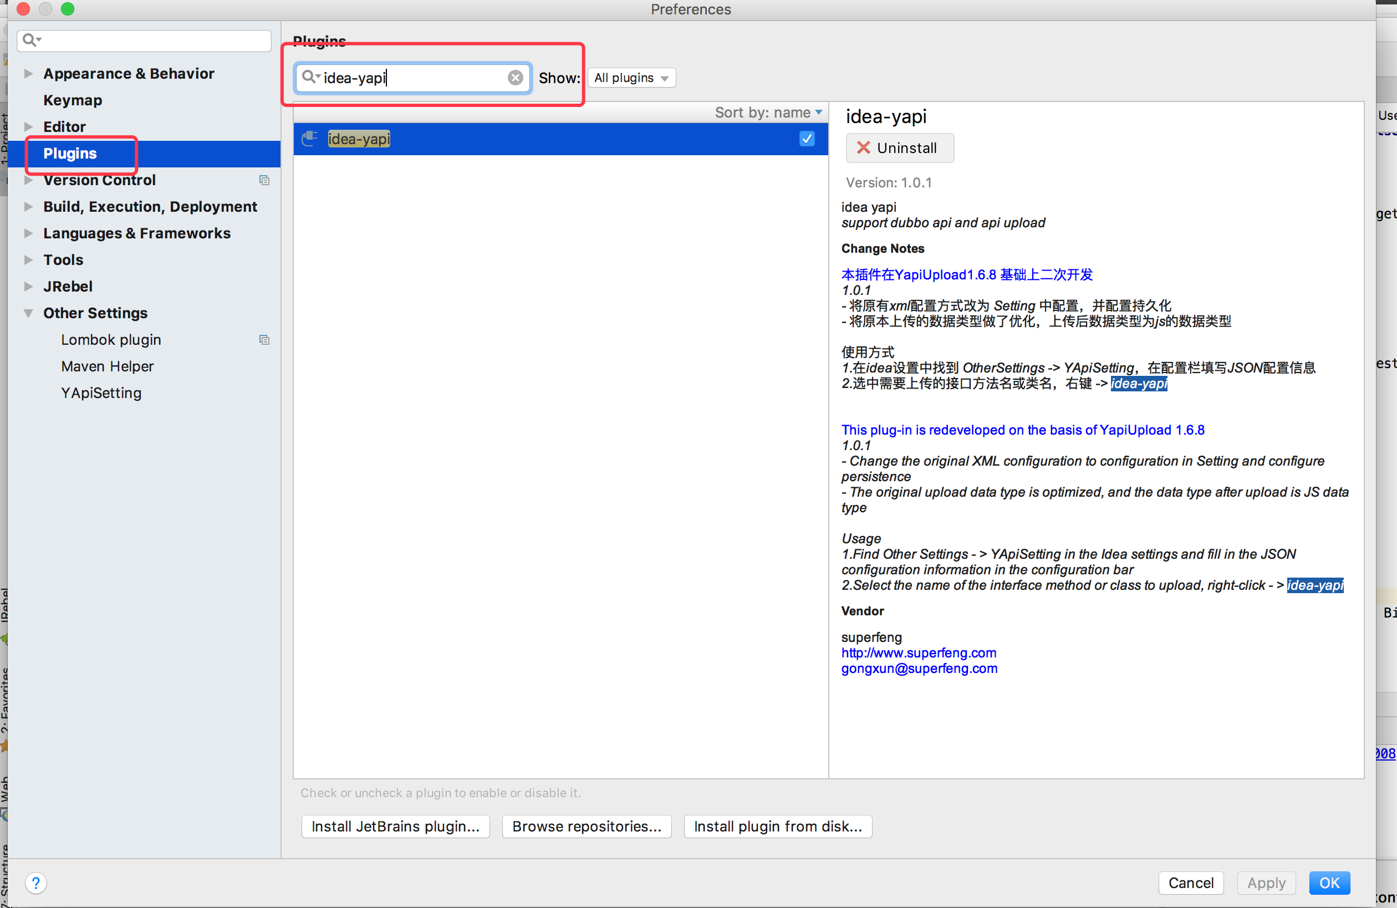Viewport: 1397px width, 908px height.
Task: Click the plugin search magnifier icon
Action: click(310, 77)
